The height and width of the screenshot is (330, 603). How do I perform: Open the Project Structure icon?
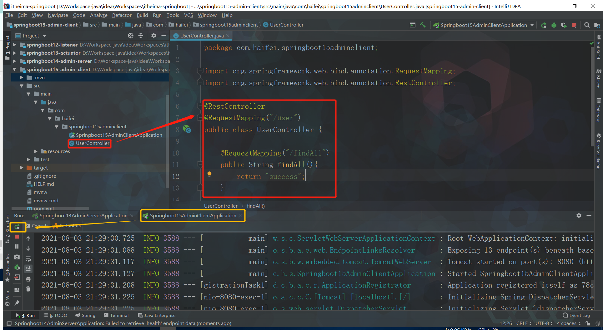tap(597, 25)
